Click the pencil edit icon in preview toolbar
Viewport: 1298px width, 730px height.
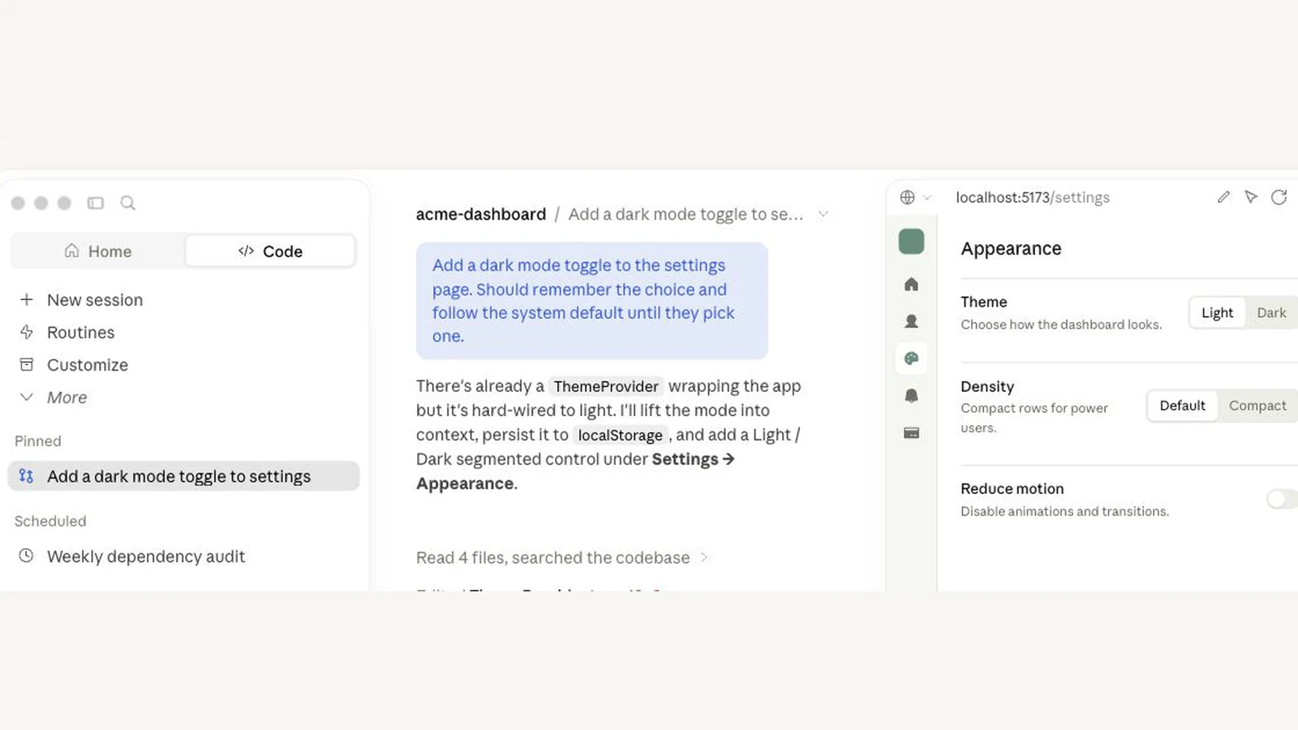click(1223, 197)
